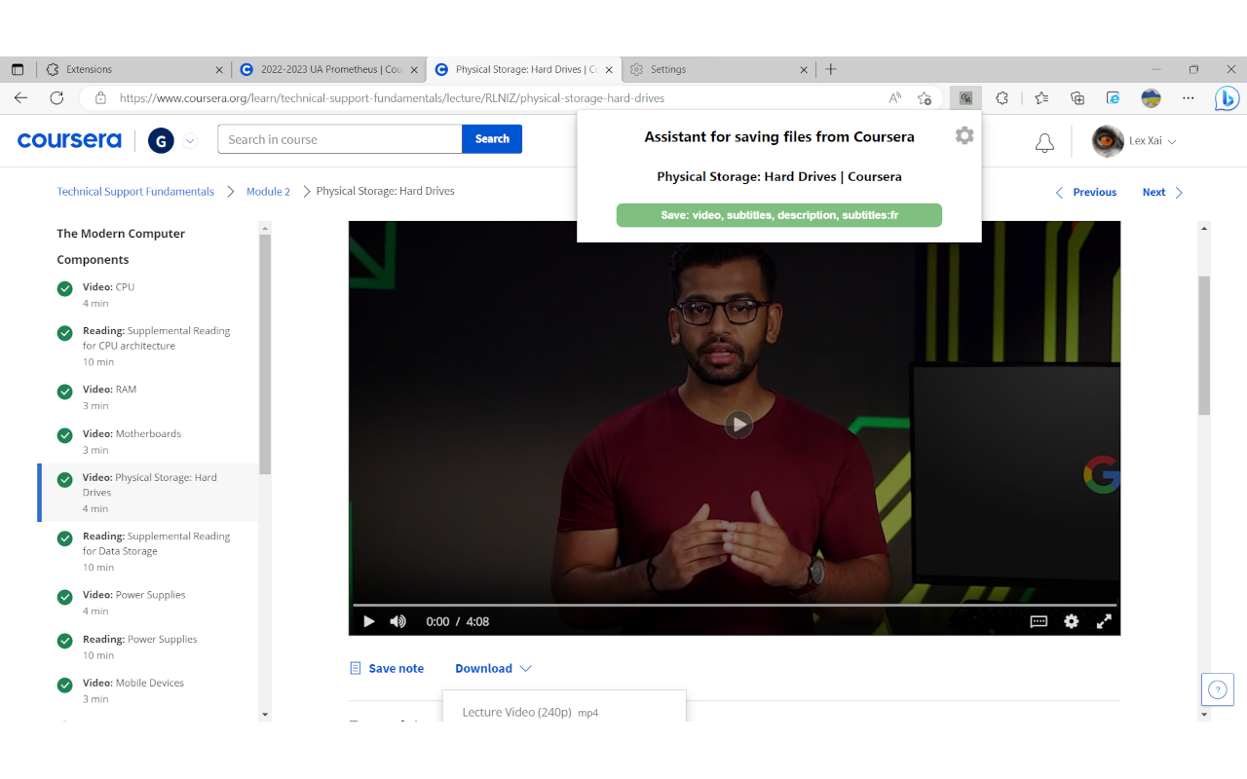Open the extension settings gear icon
This screenshot has height=779, width=1247.
[964, 135]
